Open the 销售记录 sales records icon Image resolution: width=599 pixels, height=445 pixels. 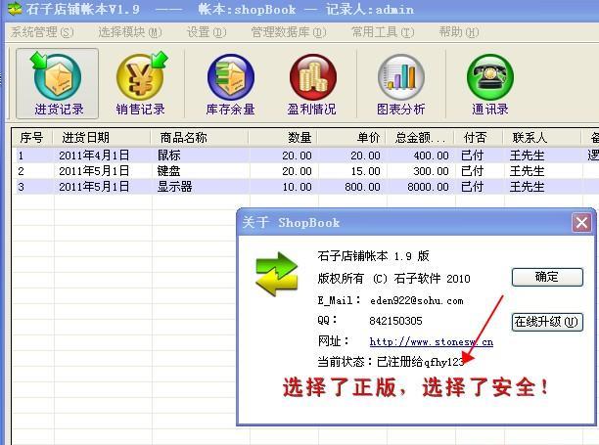(x=141, y=83)
